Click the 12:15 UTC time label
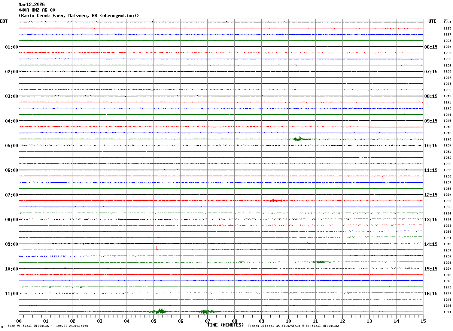This screenshot has height=331, width=453. (x=431, y=195)
